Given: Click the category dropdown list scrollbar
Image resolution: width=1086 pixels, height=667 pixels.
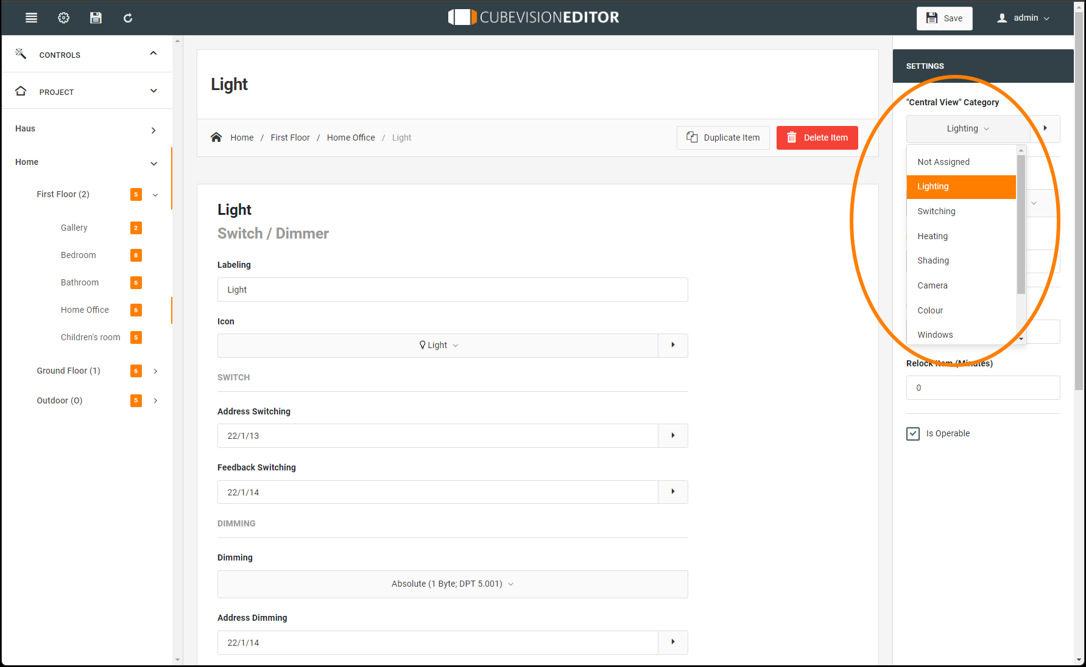Looking at the screenshot, I should click(x=1021, y=224).
